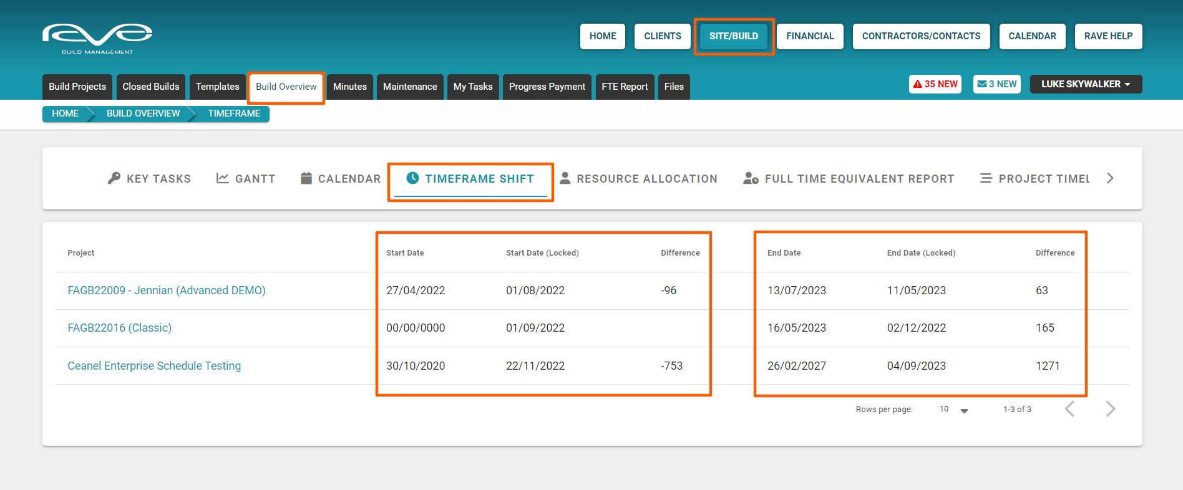The width and height of the screenshot is (1183, 490).
Task: Switch to the Gantt chart view
Action: (x=246, y=179)
